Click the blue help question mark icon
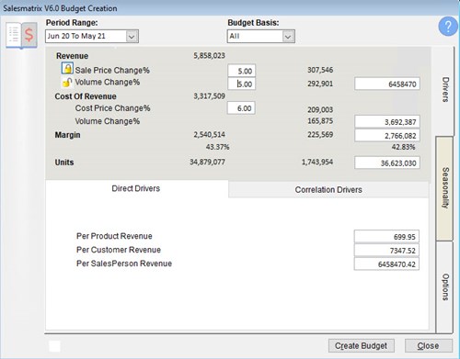460x359 pixels. 448,27
